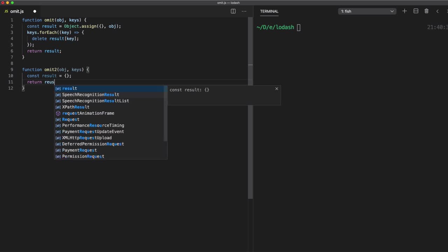Close the suggestion details popup

click(x=276, y=89)
